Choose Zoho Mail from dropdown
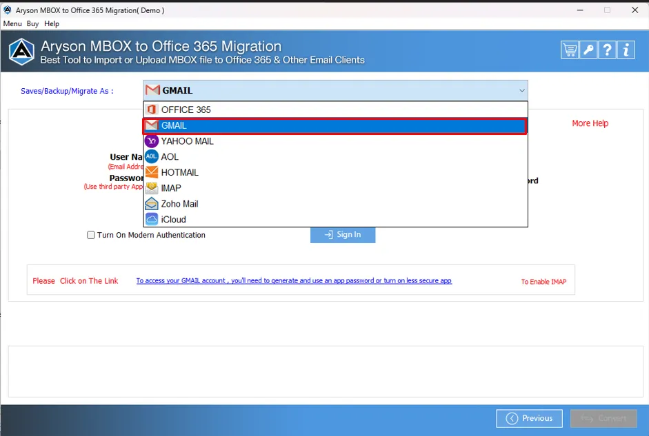The image size is (649, 436). [336, 204]
